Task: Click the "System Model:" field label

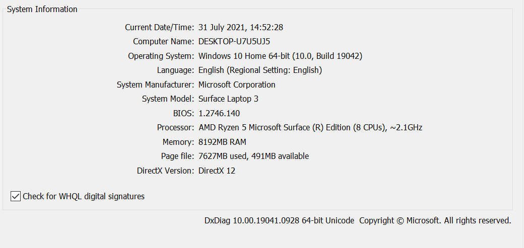Action: pos(168,99)
